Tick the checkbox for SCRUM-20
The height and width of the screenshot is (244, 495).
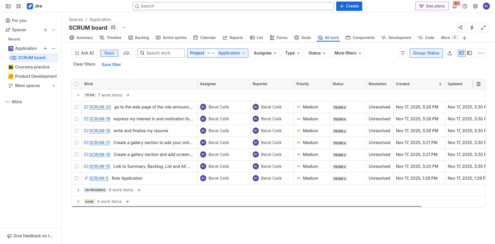[77, 107]
